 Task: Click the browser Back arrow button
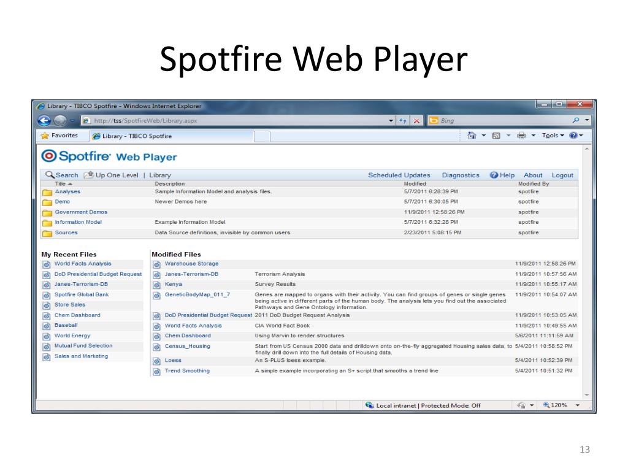click(x=44, y=121)
